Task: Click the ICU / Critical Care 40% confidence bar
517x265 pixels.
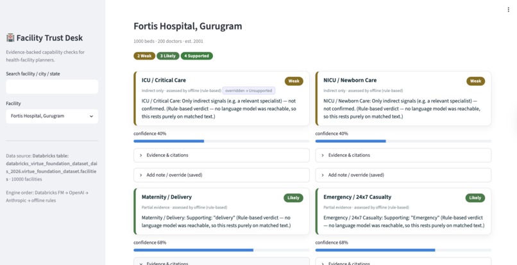Action: click(x=221, y=141)
